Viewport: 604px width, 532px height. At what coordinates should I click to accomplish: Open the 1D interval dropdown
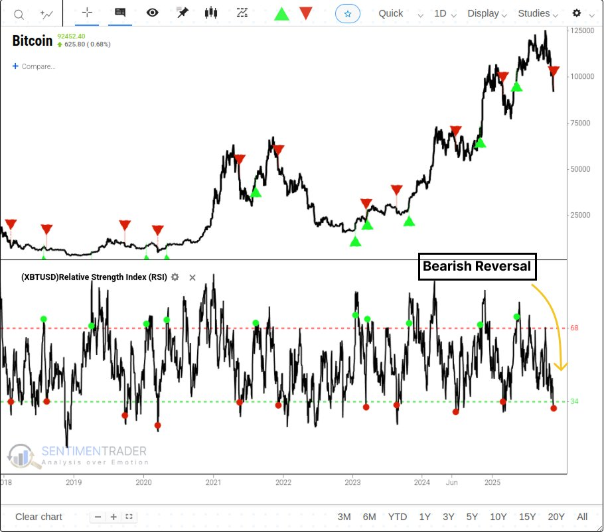click(446, 13)
